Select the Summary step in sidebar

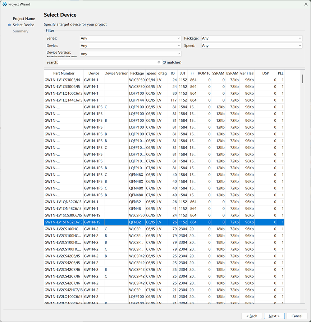20,31
